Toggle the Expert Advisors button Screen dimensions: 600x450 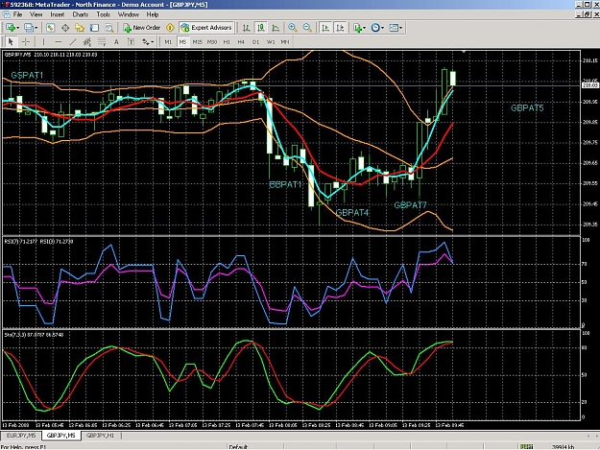tap(206, 28)
